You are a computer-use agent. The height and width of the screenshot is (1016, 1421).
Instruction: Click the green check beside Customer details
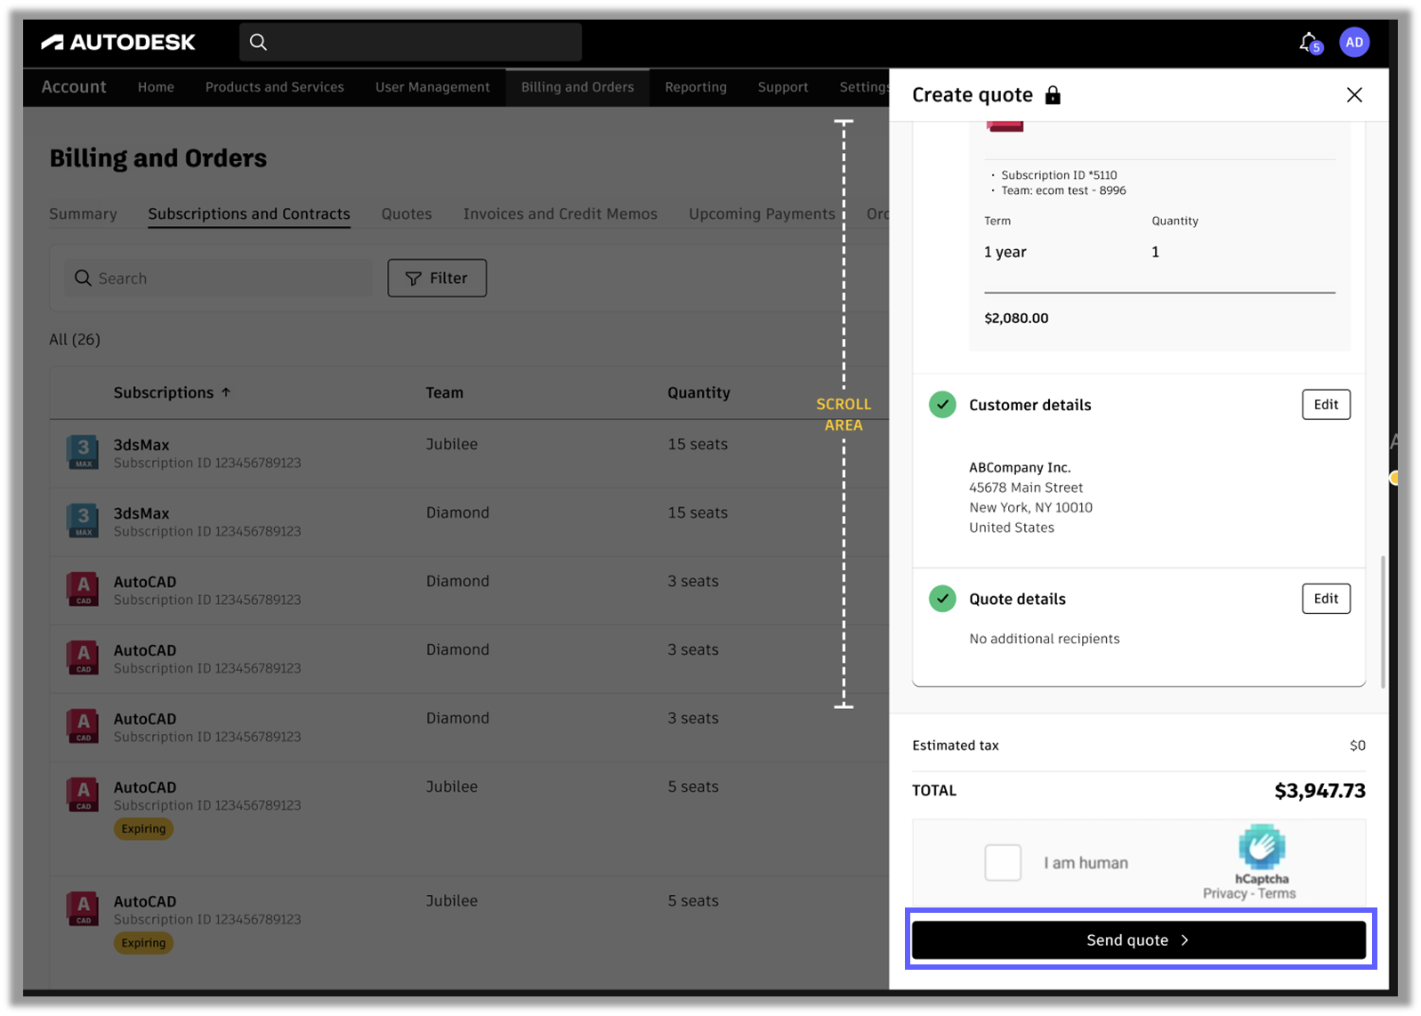click(x=942, y=405)
